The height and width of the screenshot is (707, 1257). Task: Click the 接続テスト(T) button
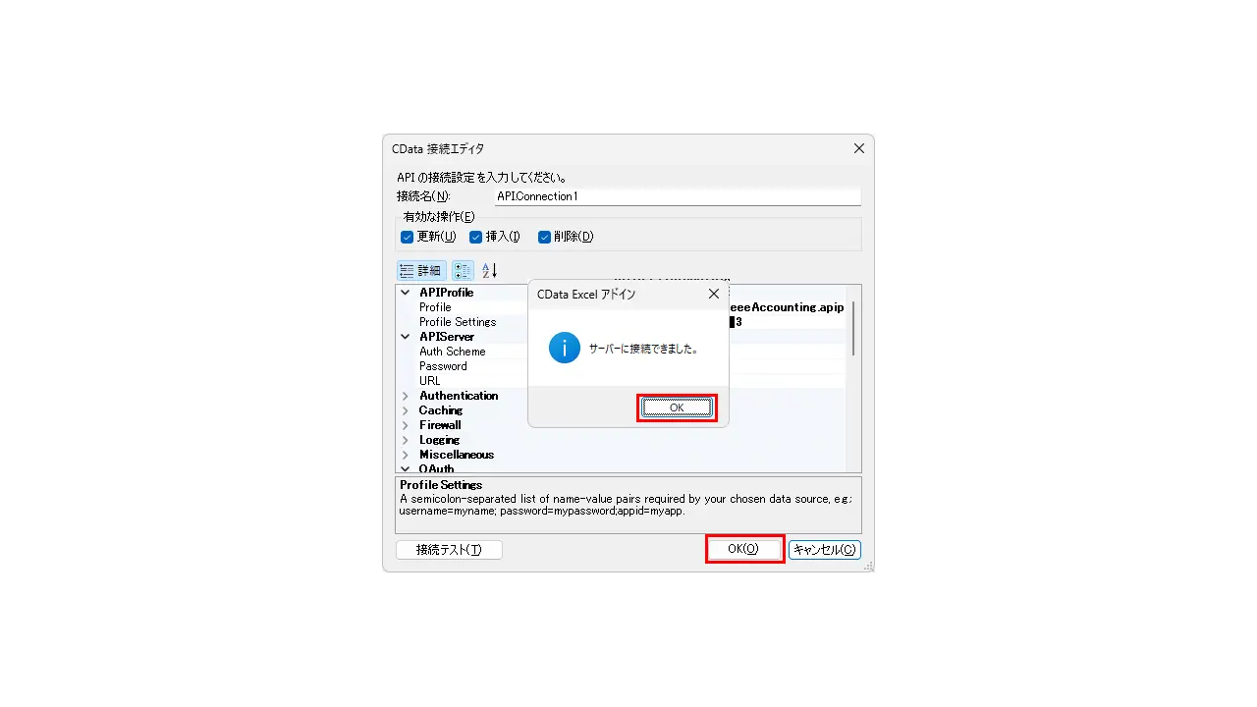point(449,550)
